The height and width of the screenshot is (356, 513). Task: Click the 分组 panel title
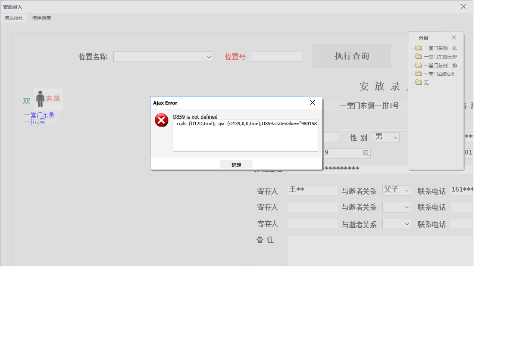point(423,38)
